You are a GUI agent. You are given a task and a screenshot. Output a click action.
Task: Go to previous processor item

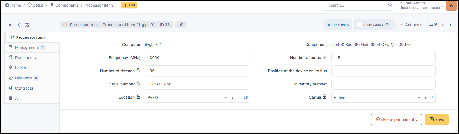[19, 25]
